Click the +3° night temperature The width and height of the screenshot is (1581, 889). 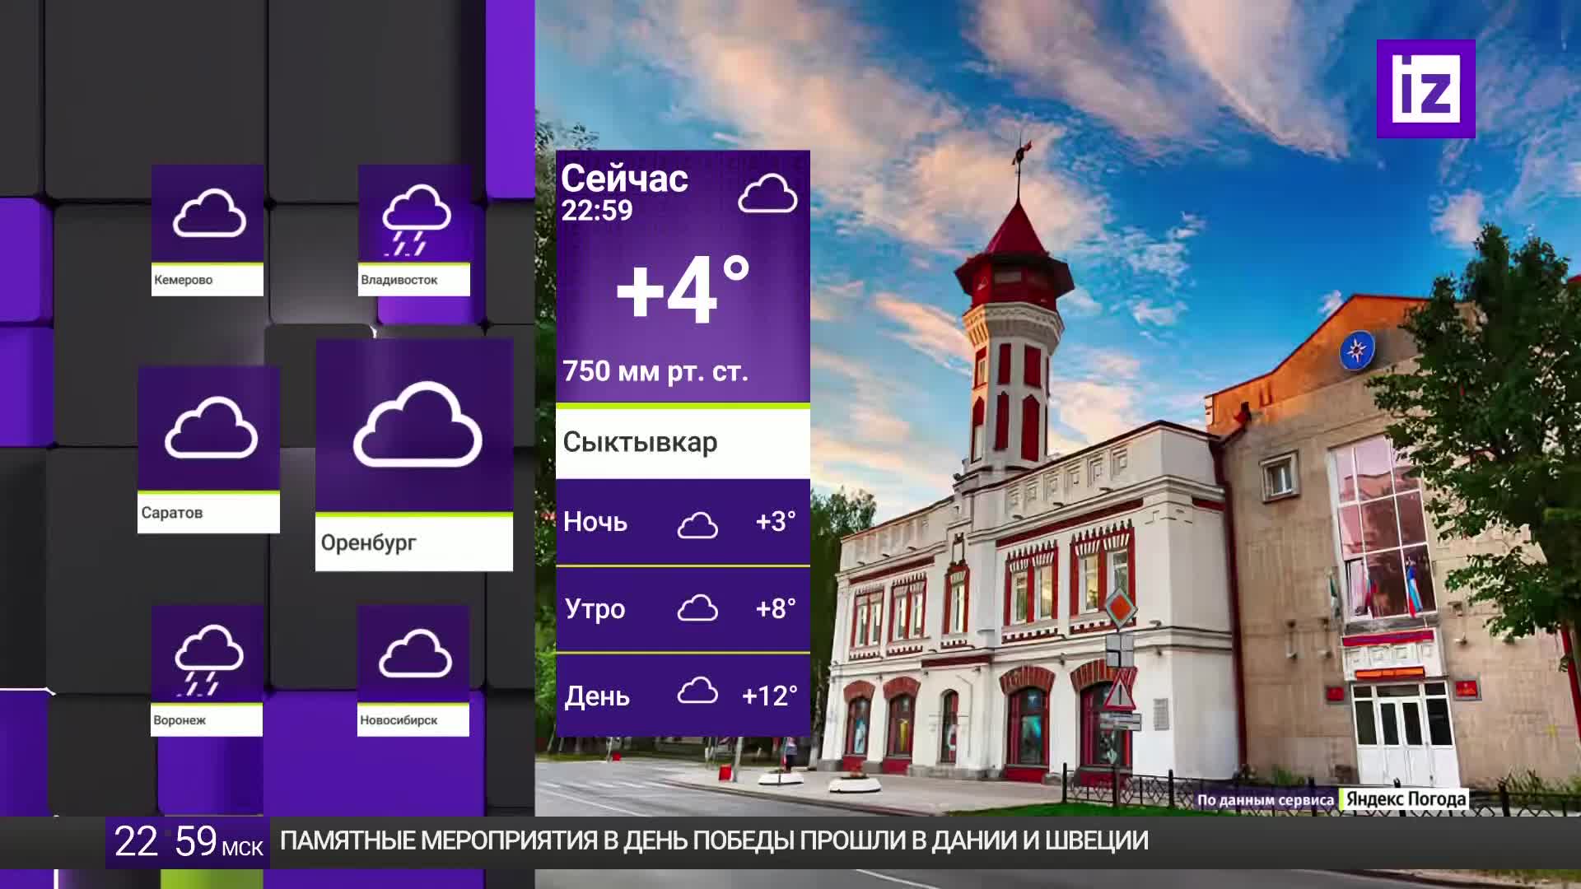pyautogui.click(x=776, y=522)
